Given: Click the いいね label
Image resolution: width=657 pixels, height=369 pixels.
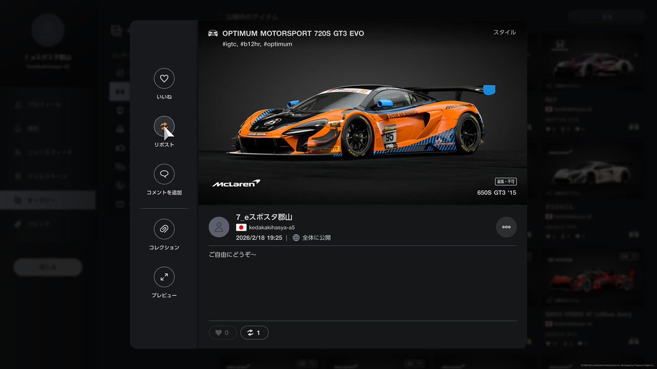Looking at the screenshot, I should [164, 97].
